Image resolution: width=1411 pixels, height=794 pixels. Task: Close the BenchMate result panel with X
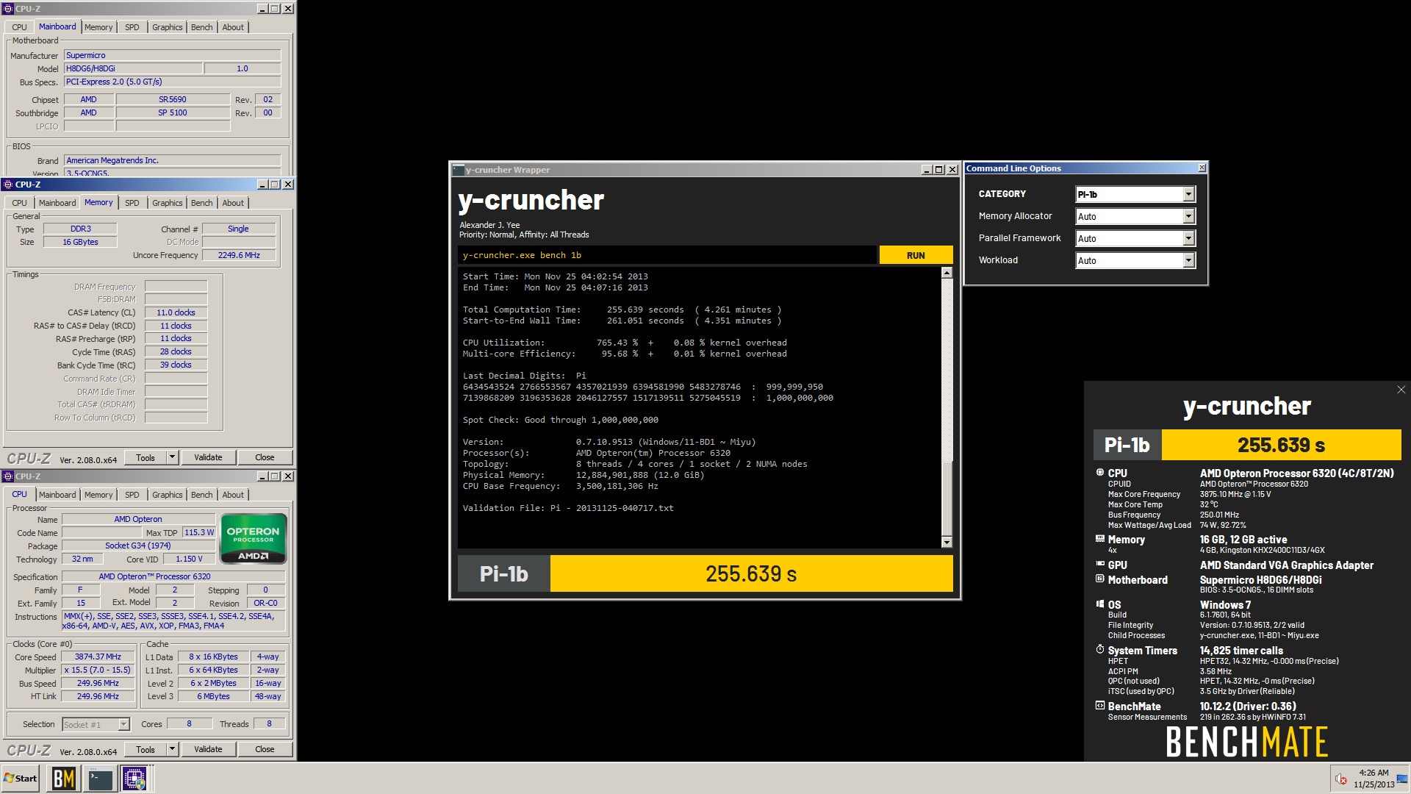[1401, 390]
